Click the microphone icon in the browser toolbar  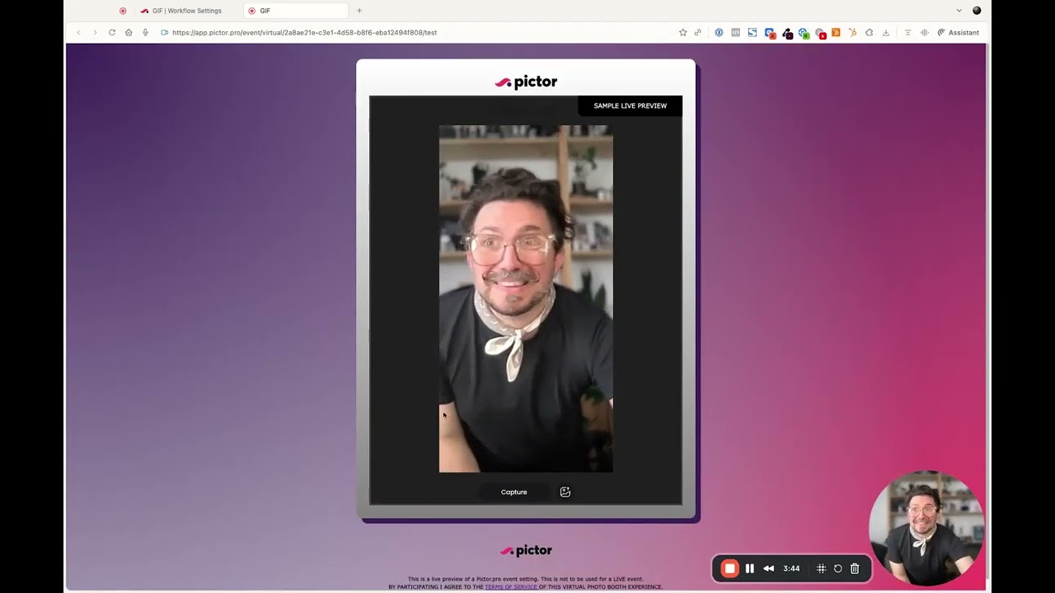point(145,33)
